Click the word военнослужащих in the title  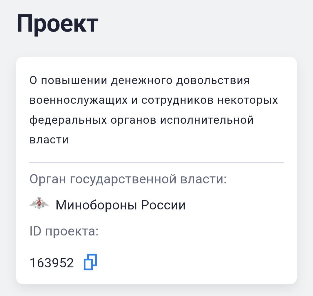[x=78, y=100]
